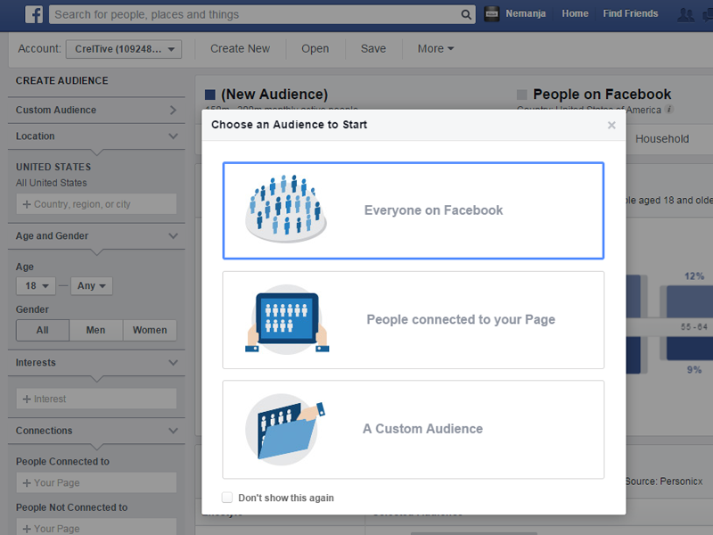Click the All United States text
The height and width of the screenshot is (535, 713).
[x=52, y=183]
